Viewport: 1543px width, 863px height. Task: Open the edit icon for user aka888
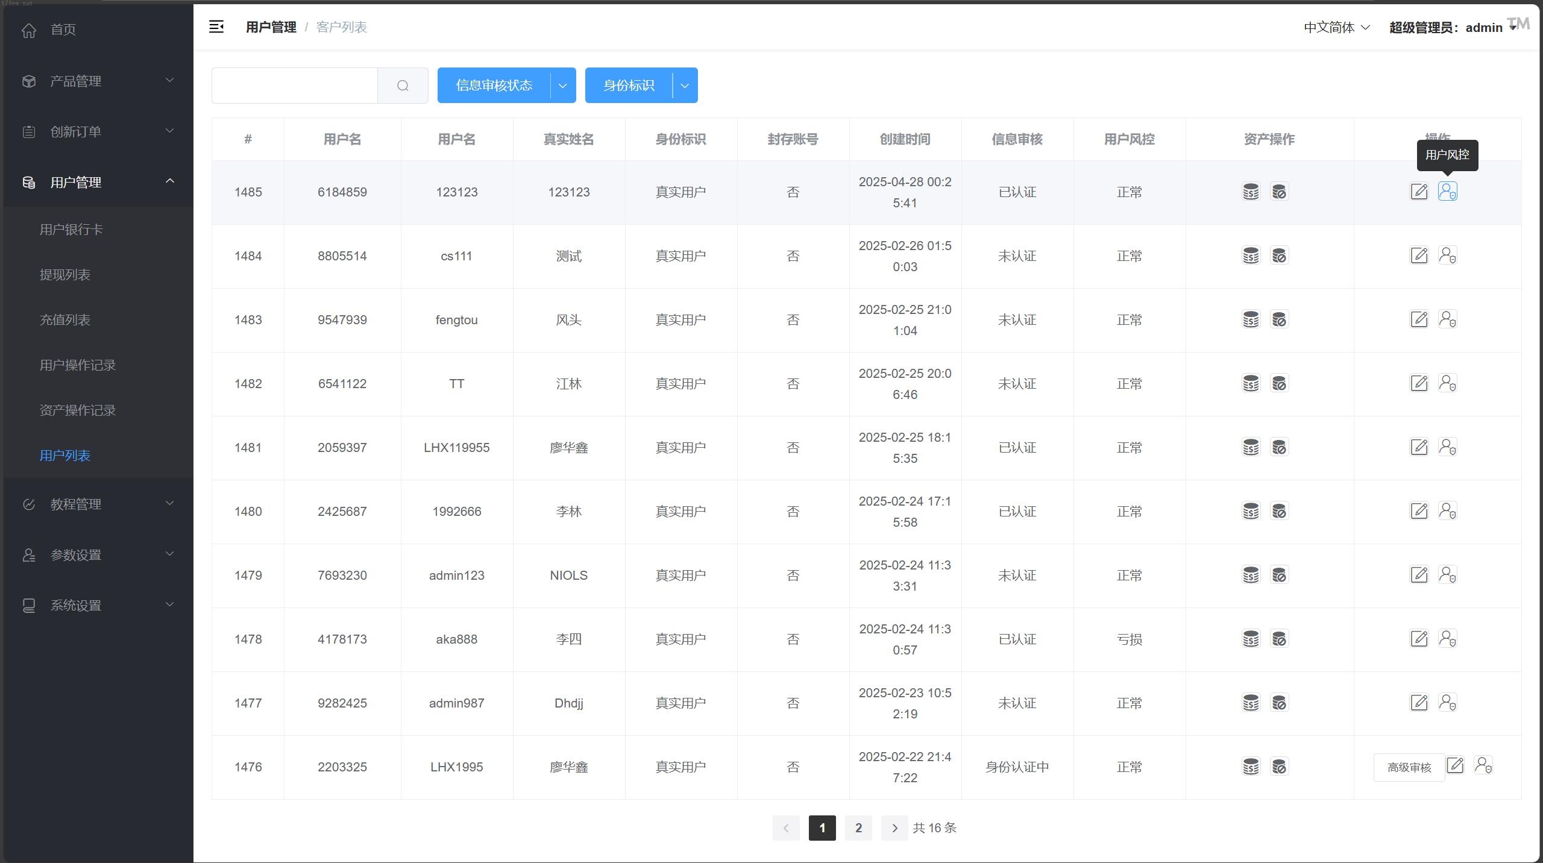pos(1419,639)
